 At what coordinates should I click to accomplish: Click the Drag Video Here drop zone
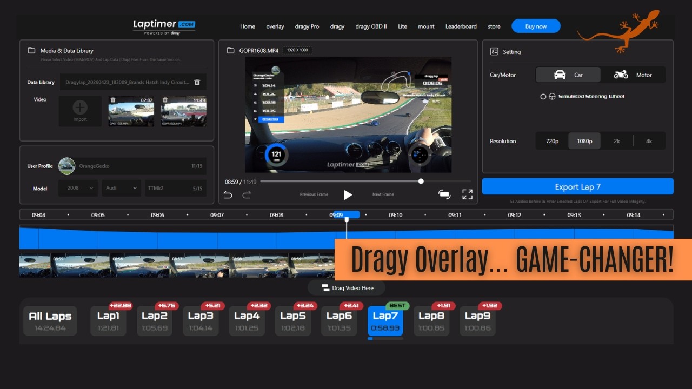tap(347, 288)
